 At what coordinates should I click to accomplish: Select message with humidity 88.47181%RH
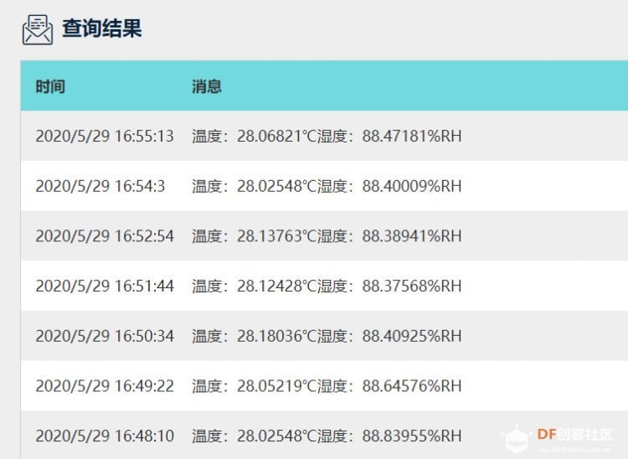pyautogui.click(x=327, y=137)
